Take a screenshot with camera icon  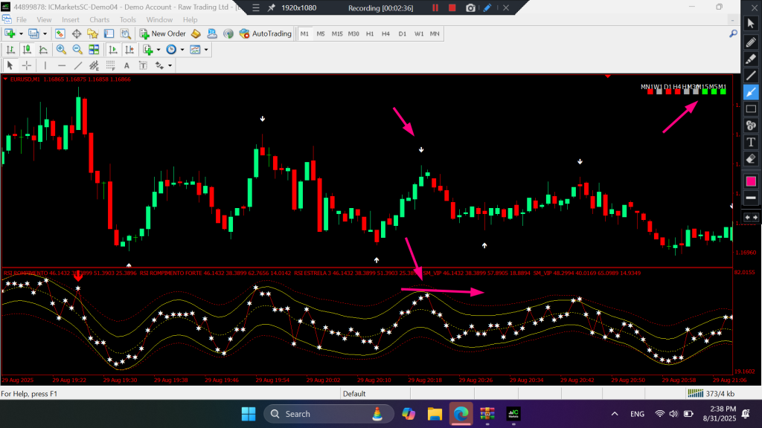pos(470,8)
